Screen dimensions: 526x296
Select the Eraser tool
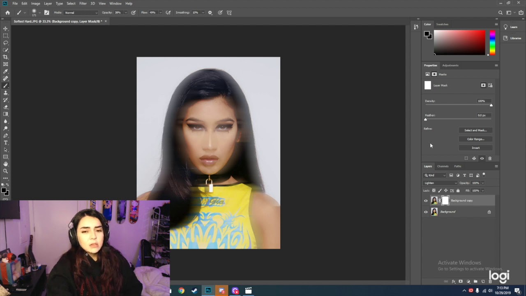click(6, 107)
